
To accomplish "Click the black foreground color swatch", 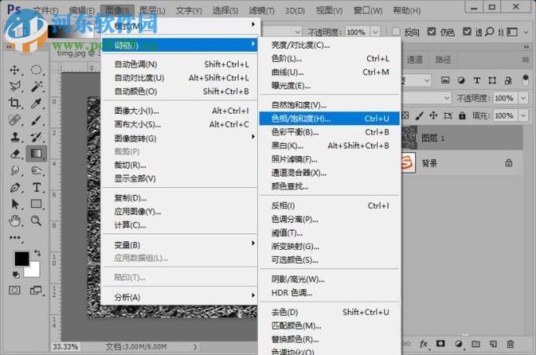I will (x=21, y=258).
